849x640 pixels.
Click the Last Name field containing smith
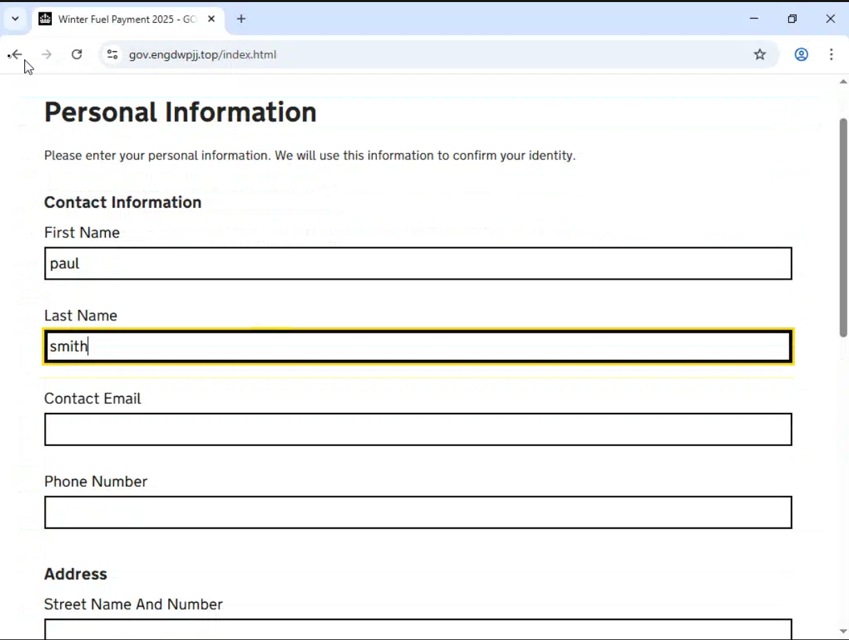(x=418, y=347)
